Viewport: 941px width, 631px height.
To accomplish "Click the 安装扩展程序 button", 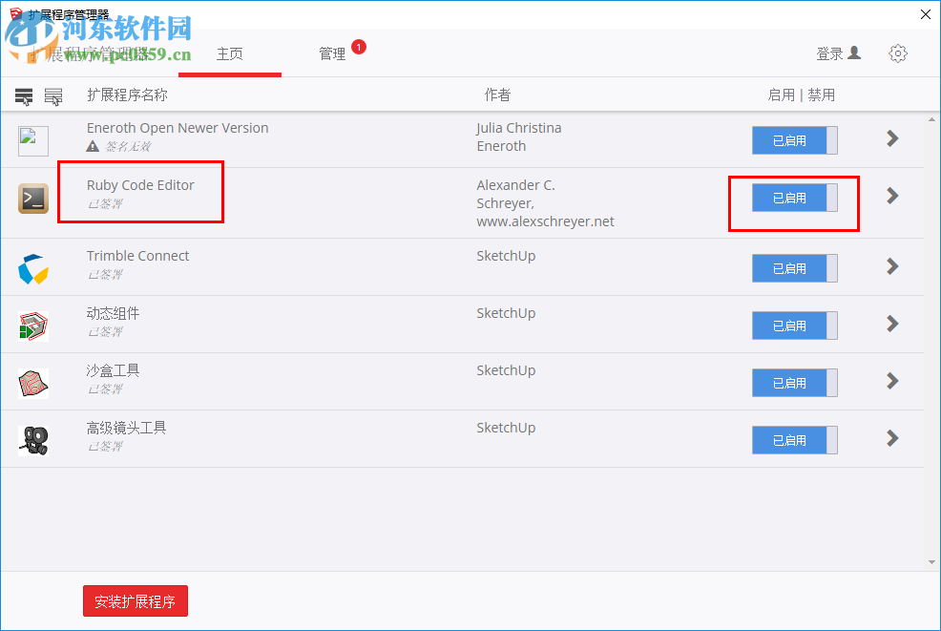I will (135, 600).
